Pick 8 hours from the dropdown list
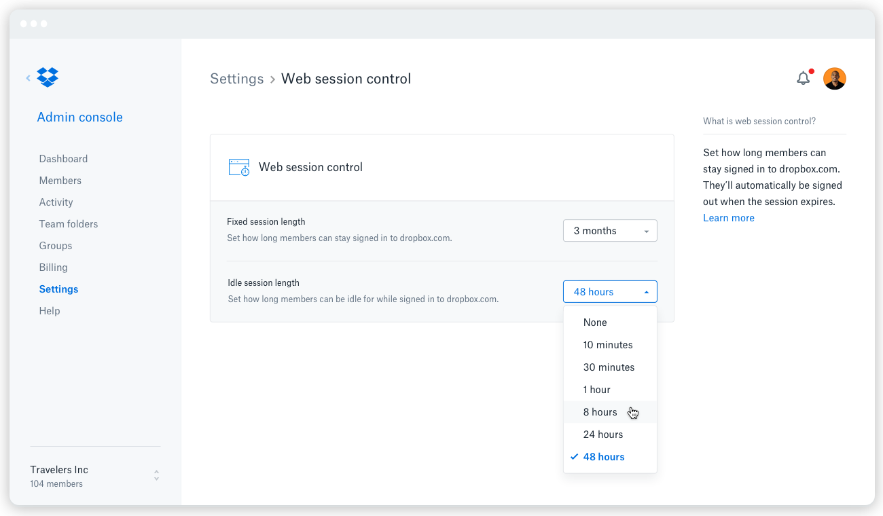This screenshot has width=883, height=516. (600, 412)
